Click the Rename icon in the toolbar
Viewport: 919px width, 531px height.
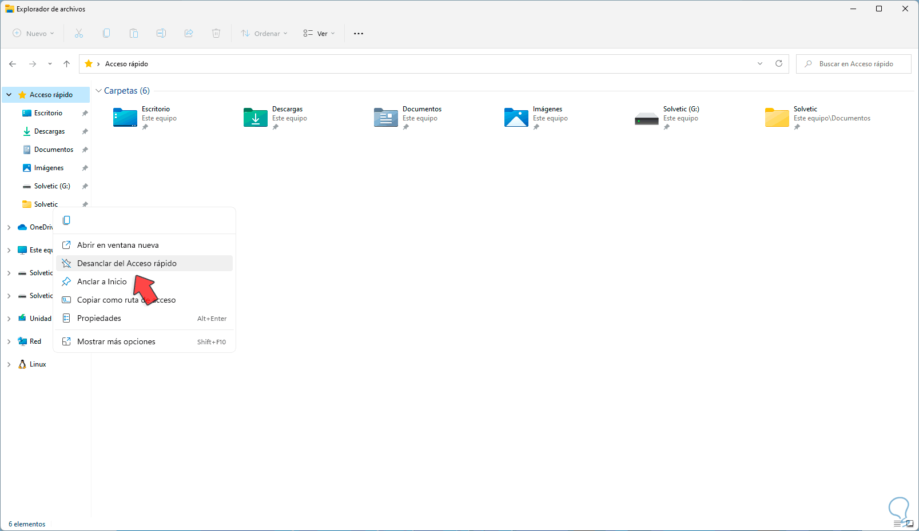coord(161,34)
